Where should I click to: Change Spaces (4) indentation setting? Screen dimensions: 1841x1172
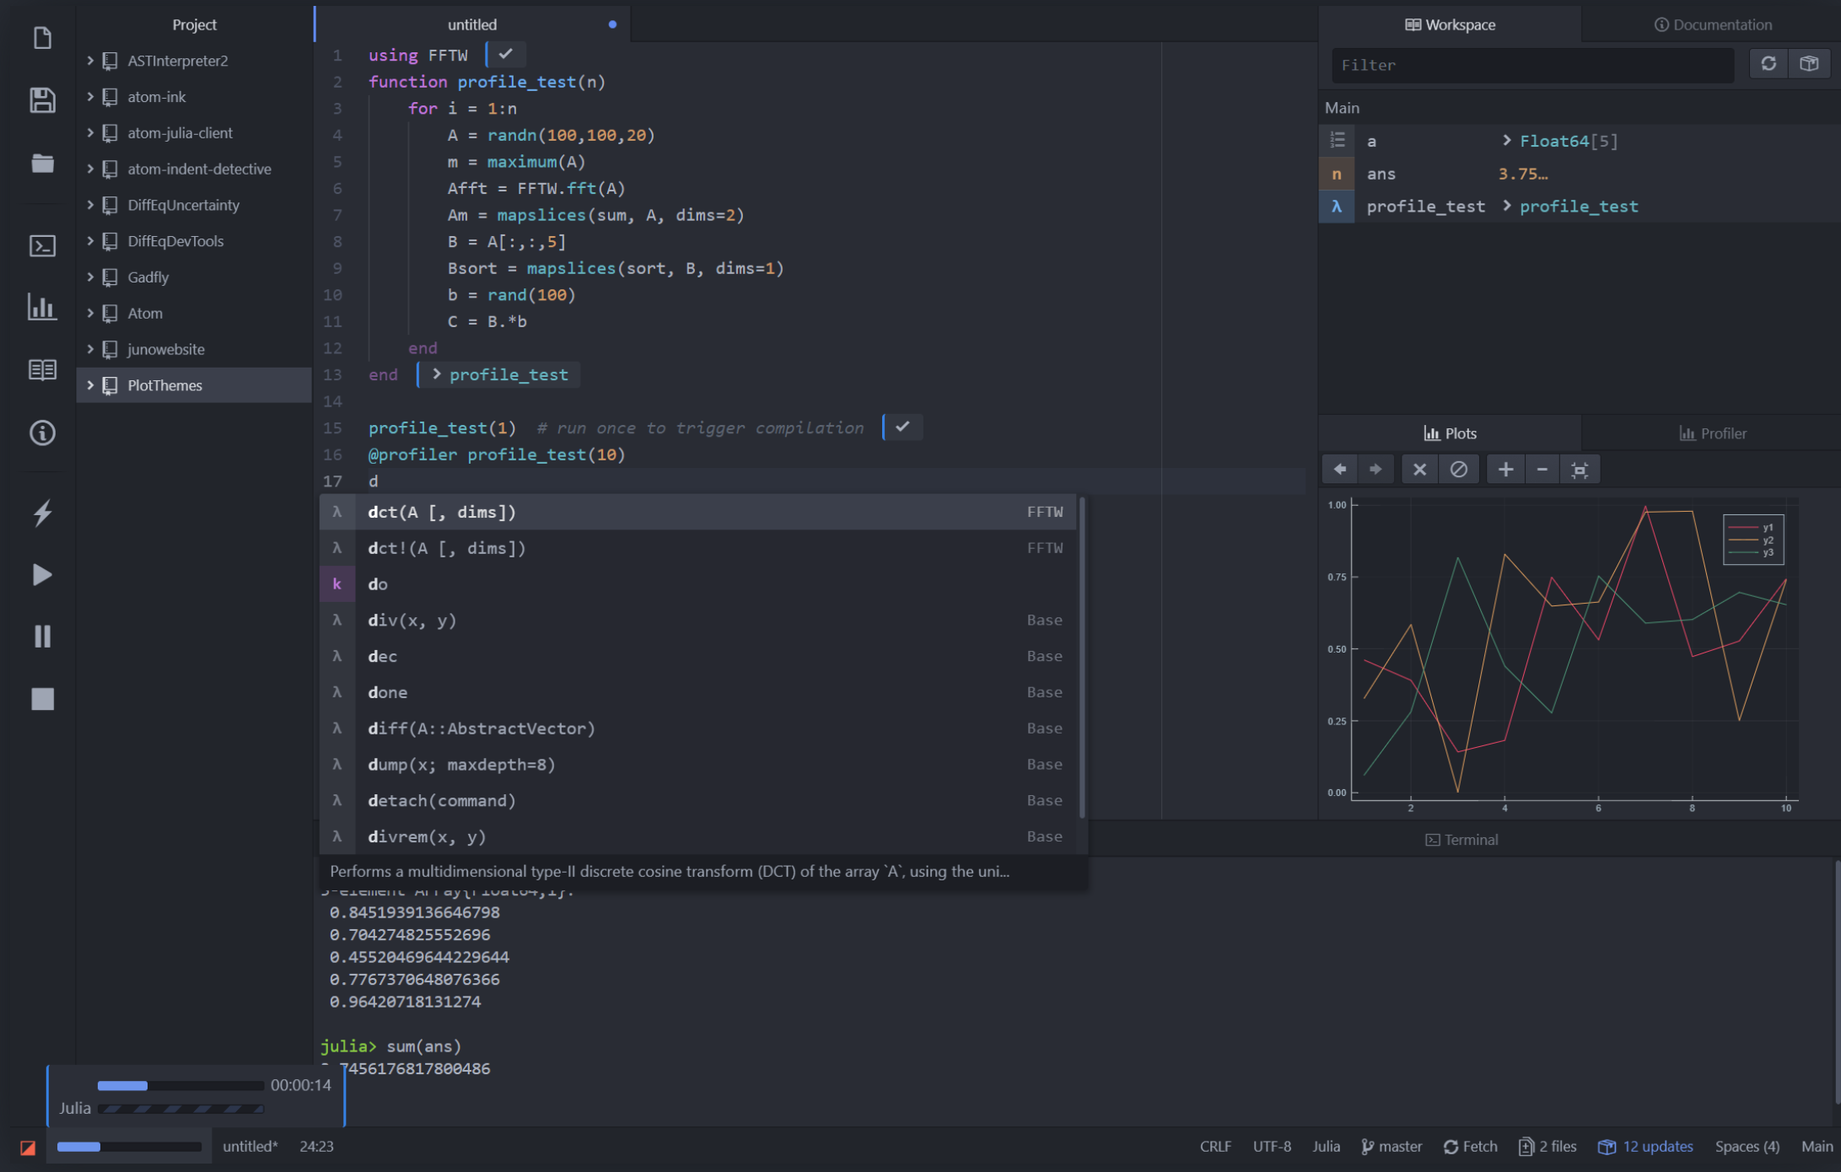1747,1147
